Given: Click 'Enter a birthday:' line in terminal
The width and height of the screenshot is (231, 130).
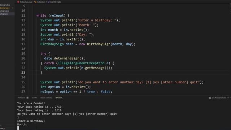Looking at the screenshot, I should coord(31,121).
